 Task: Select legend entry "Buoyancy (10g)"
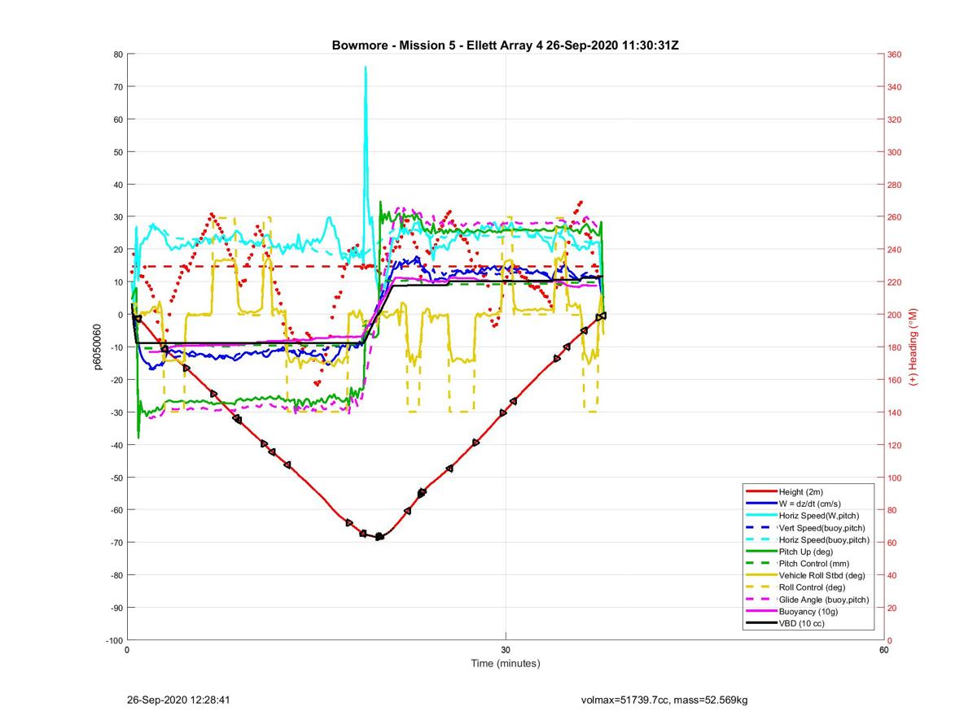pyautogui.click(x=808, y=611)
